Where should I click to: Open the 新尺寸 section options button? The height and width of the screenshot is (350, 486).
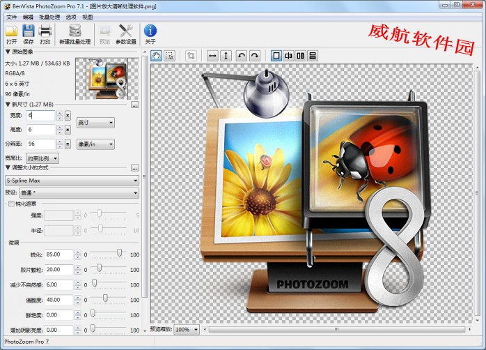(x=135, y=105)
